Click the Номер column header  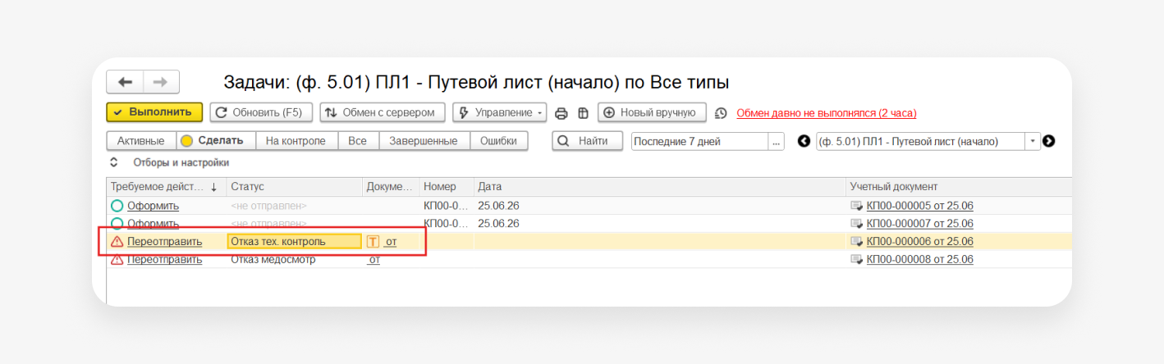447,187
